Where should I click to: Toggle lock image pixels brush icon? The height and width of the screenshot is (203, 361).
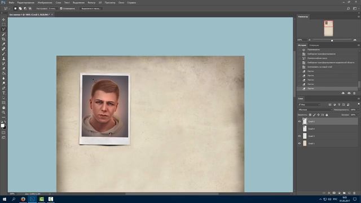[x=314, y=115]
